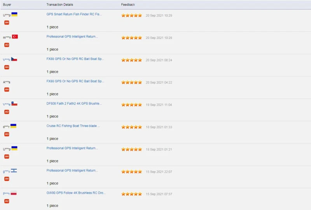Viewport: 311px width, 210px height.
Task: Click the Israel flag next to g***v
Action: pos(14,171)
